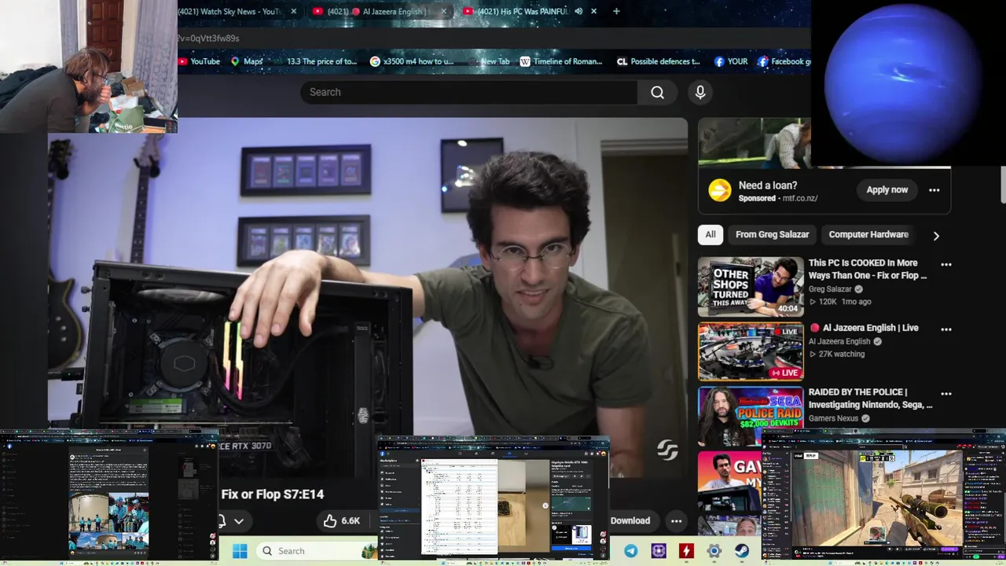This screenshot has width=1006, height=566.
Task: Select the All filter chip
Action: pyautogui.click(x=710, y=234)
